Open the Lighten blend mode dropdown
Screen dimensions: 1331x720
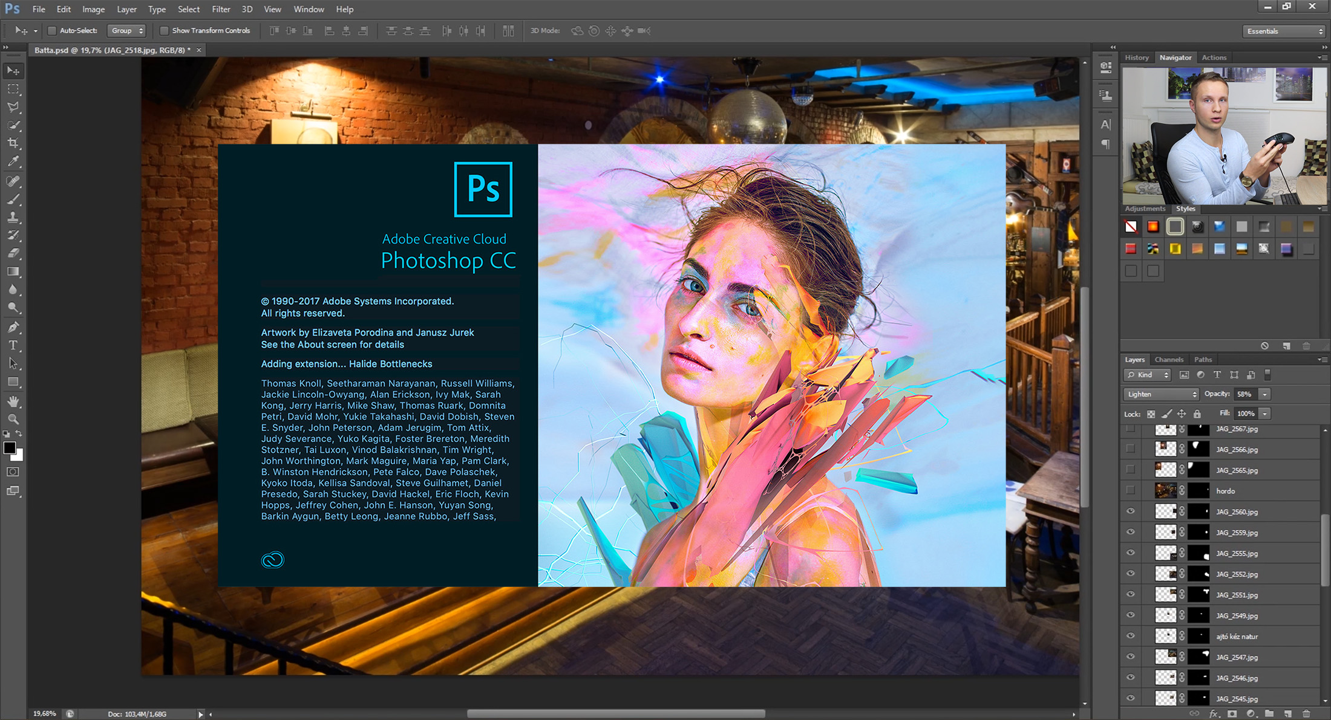pyautogui.click(x=1161, y=394)
